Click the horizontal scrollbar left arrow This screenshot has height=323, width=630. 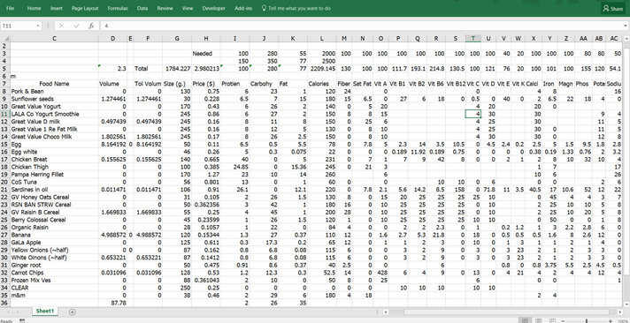pyautogui.click(x=385, y=312)
